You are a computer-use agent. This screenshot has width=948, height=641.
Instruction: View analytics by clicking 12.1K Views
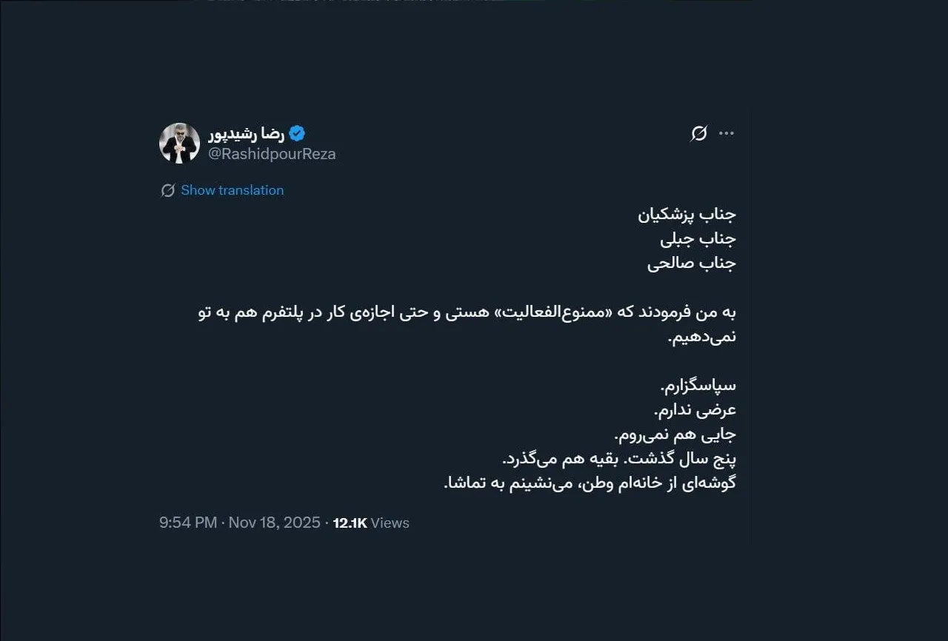pos(369,523)
